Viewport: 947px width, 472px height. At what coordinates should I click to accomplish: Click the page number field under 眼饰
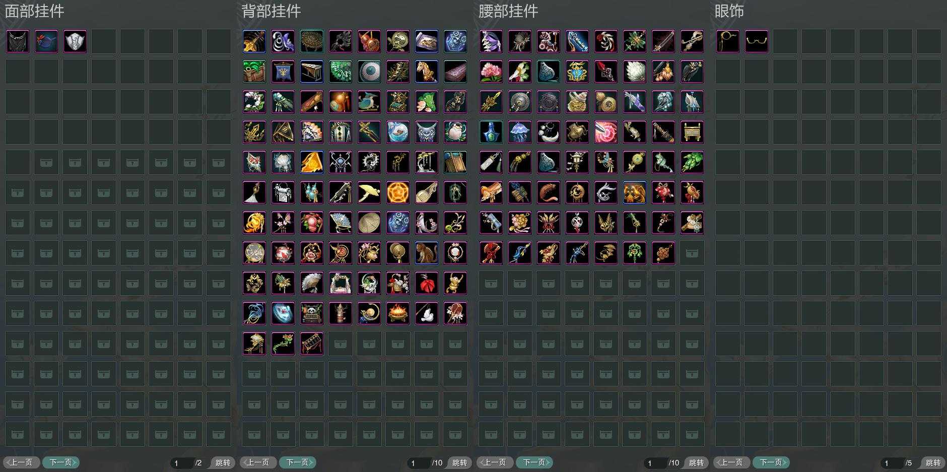pos(892,463)
